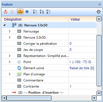Viewport: 103px width, 102px height.
Task: Expand the Nervurage entry
Action: [10, 31]
